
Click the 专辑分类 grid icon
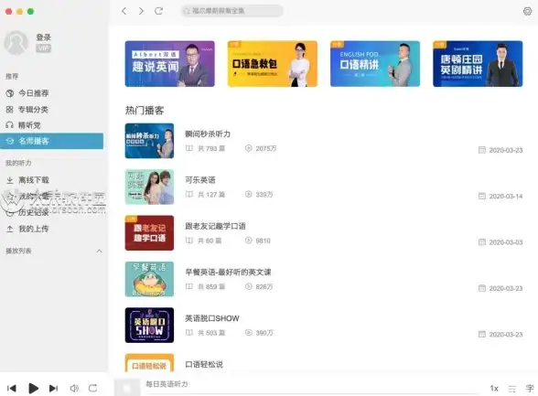(9, 110)
